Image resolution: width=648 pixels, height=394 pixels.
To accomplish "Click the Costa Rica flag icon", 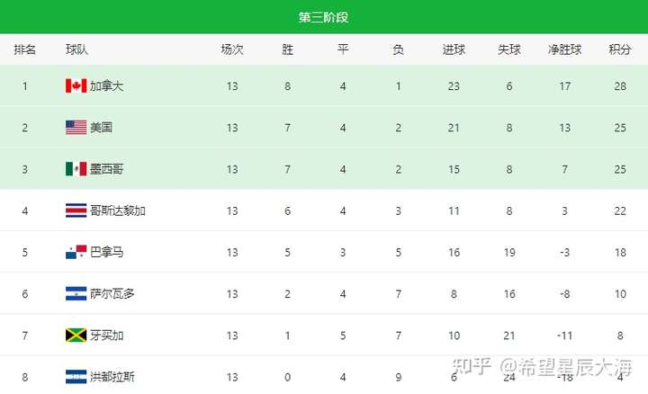I will coord(76,210).
